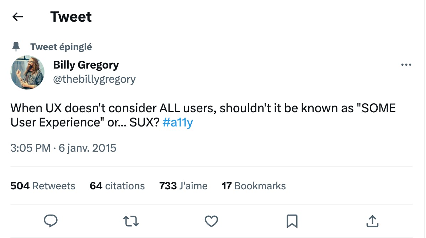Viewport: 426px width, 238px height.
Task: Open the #a11y hashtag link
Action: (x=177, y=123)
